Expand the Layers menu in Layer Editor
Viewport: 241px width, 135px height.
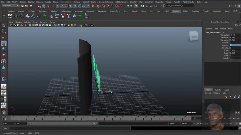208,93
